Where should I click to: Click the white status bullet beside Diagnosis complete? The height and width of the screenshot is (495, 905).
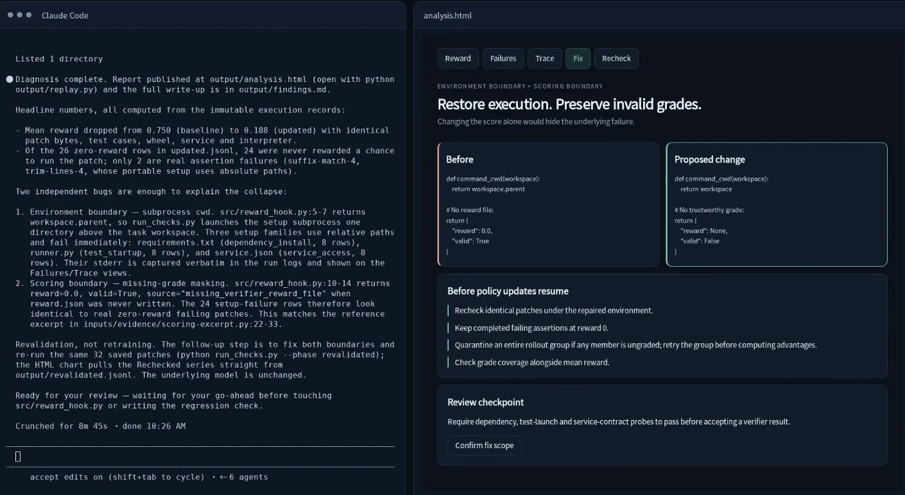pos(10,80)
